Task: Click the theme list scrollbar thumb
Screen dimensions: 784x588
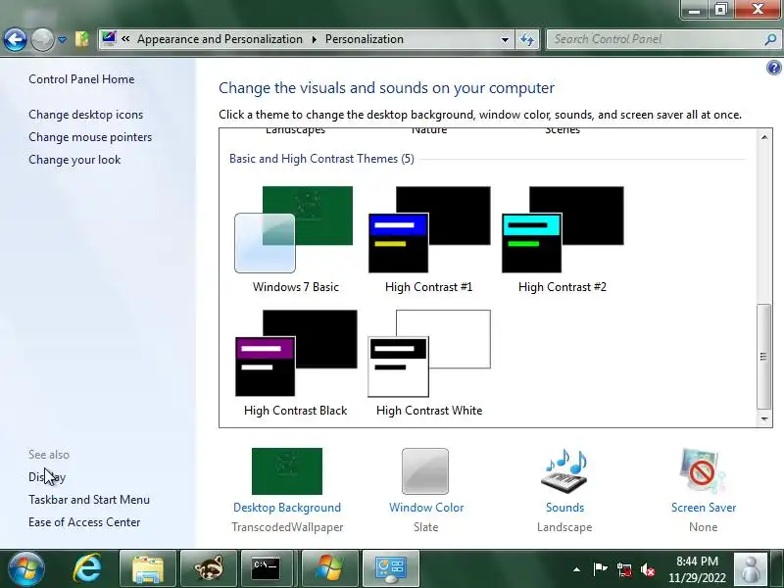Action: 763,356
